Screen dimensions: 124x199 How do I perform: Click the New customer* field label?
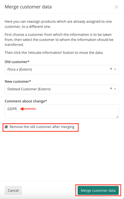pos(18,81)
